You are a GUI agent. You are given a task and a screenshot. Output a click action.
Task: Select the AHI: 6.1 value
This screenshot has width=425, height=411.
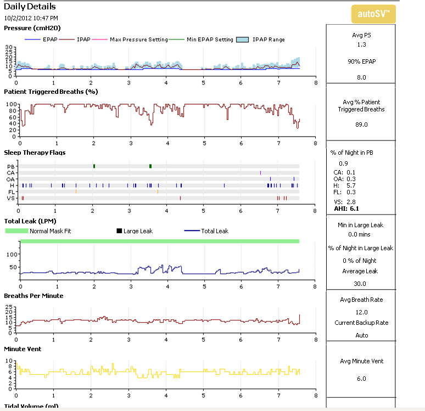(346, 209)
